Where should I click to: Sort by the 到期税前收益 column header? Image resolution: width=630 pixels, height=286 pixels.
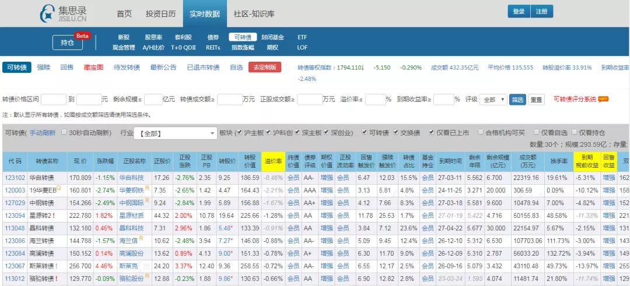pyautogui.click(x=587, y=161)
